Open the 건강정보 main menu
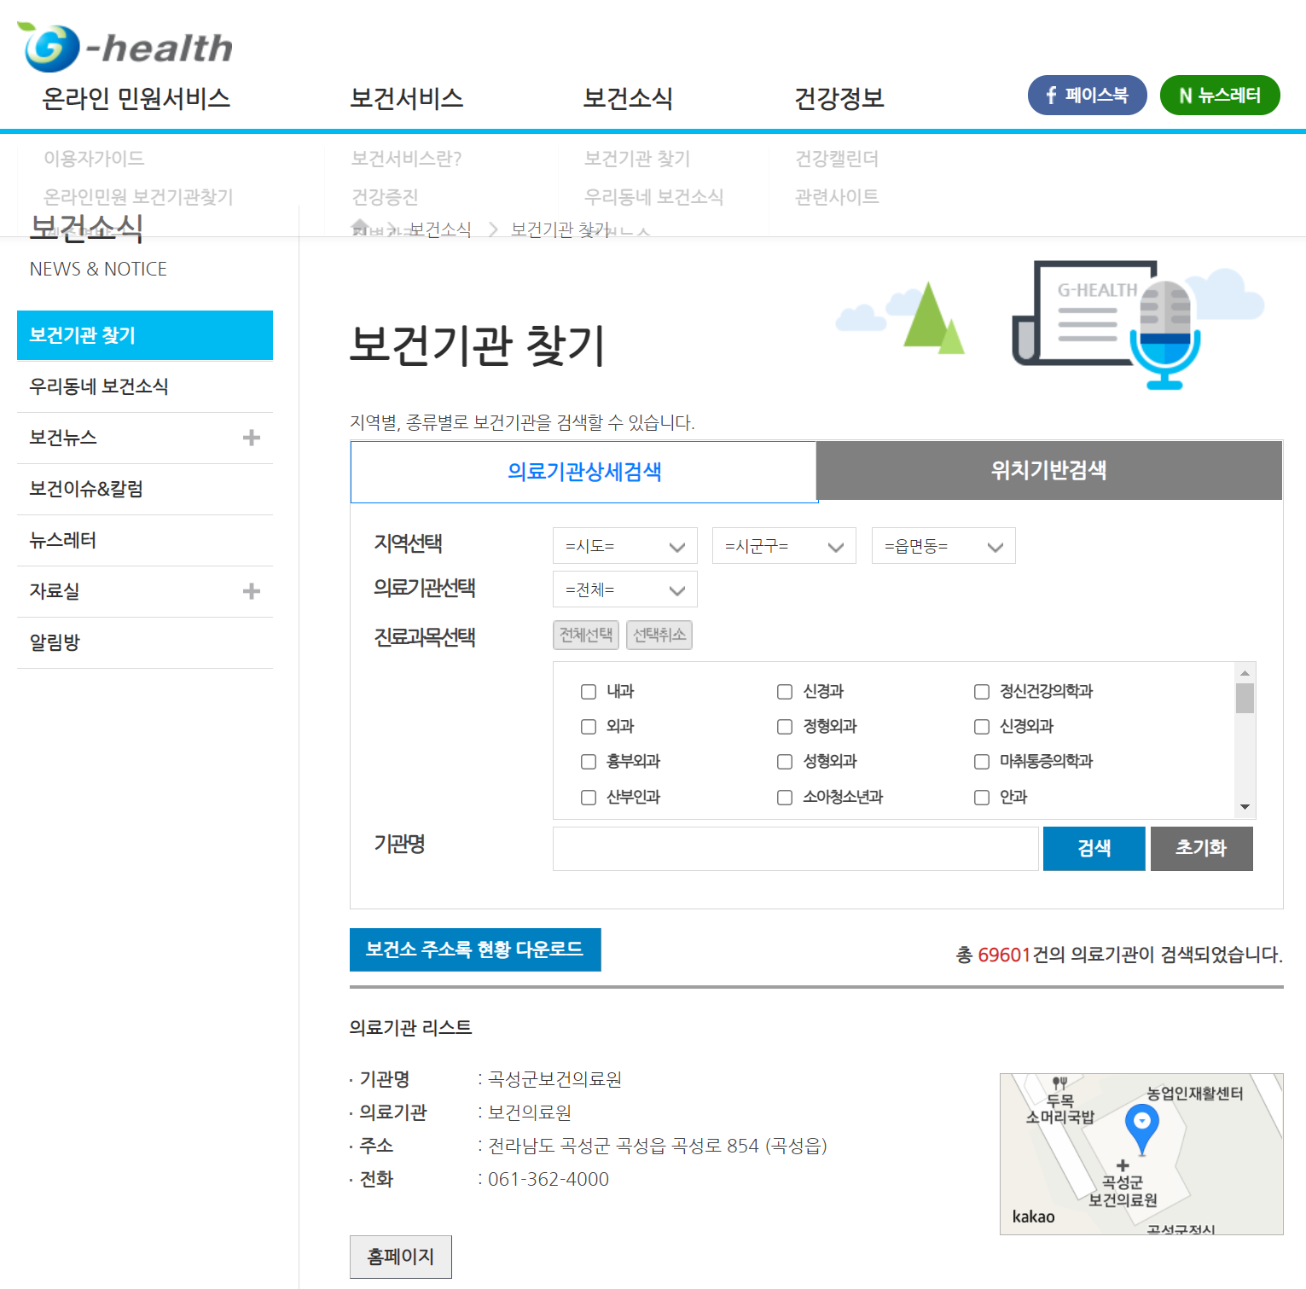The width and height of the screenshot is (1306, 1289). point(839,98)
